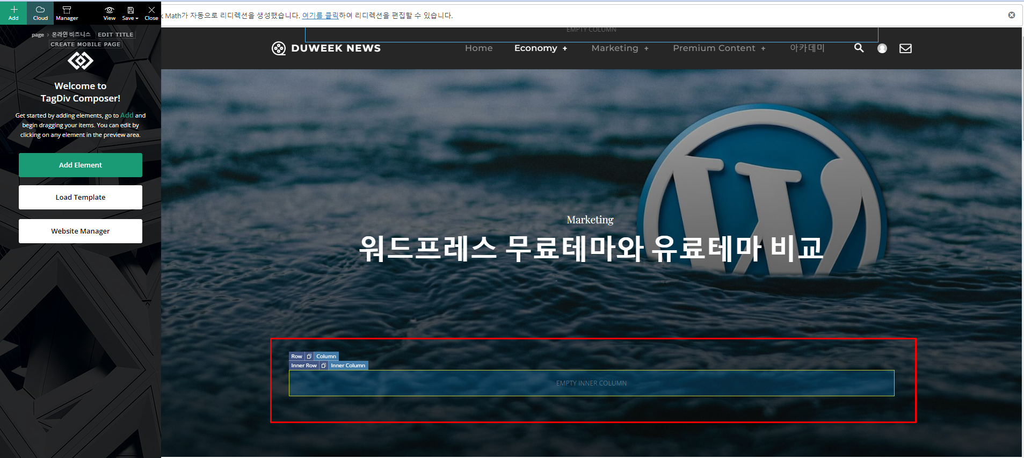Click the user account avatar icon
Image resolution: width=1024 pixels, height=458 pixels.
click(x=882, y=48)
